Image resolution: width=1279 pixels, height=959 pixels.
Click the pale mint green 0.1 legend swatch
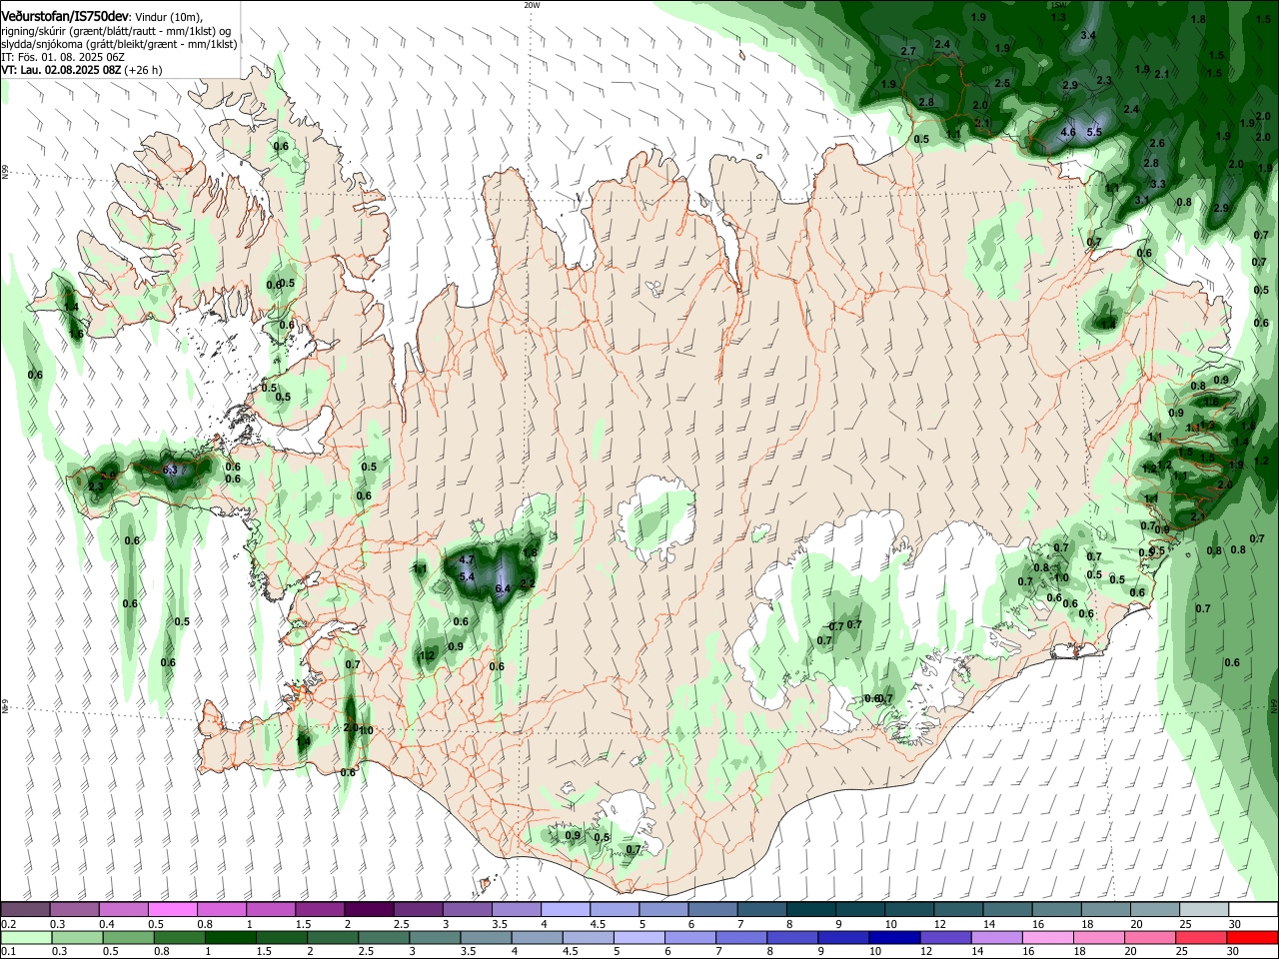(25, 937)
